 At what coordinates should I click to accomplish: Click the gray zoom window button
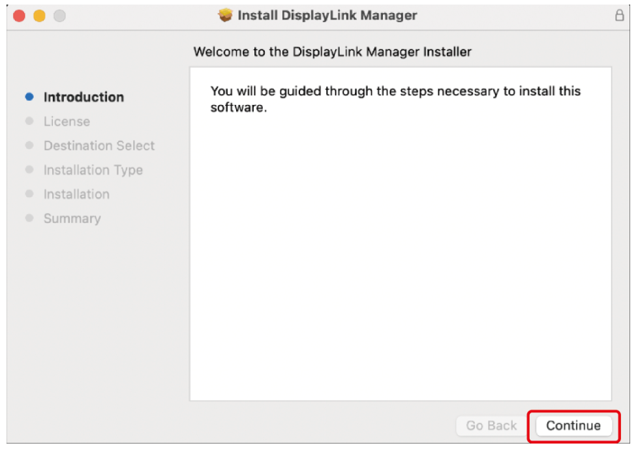coord(59,16)
